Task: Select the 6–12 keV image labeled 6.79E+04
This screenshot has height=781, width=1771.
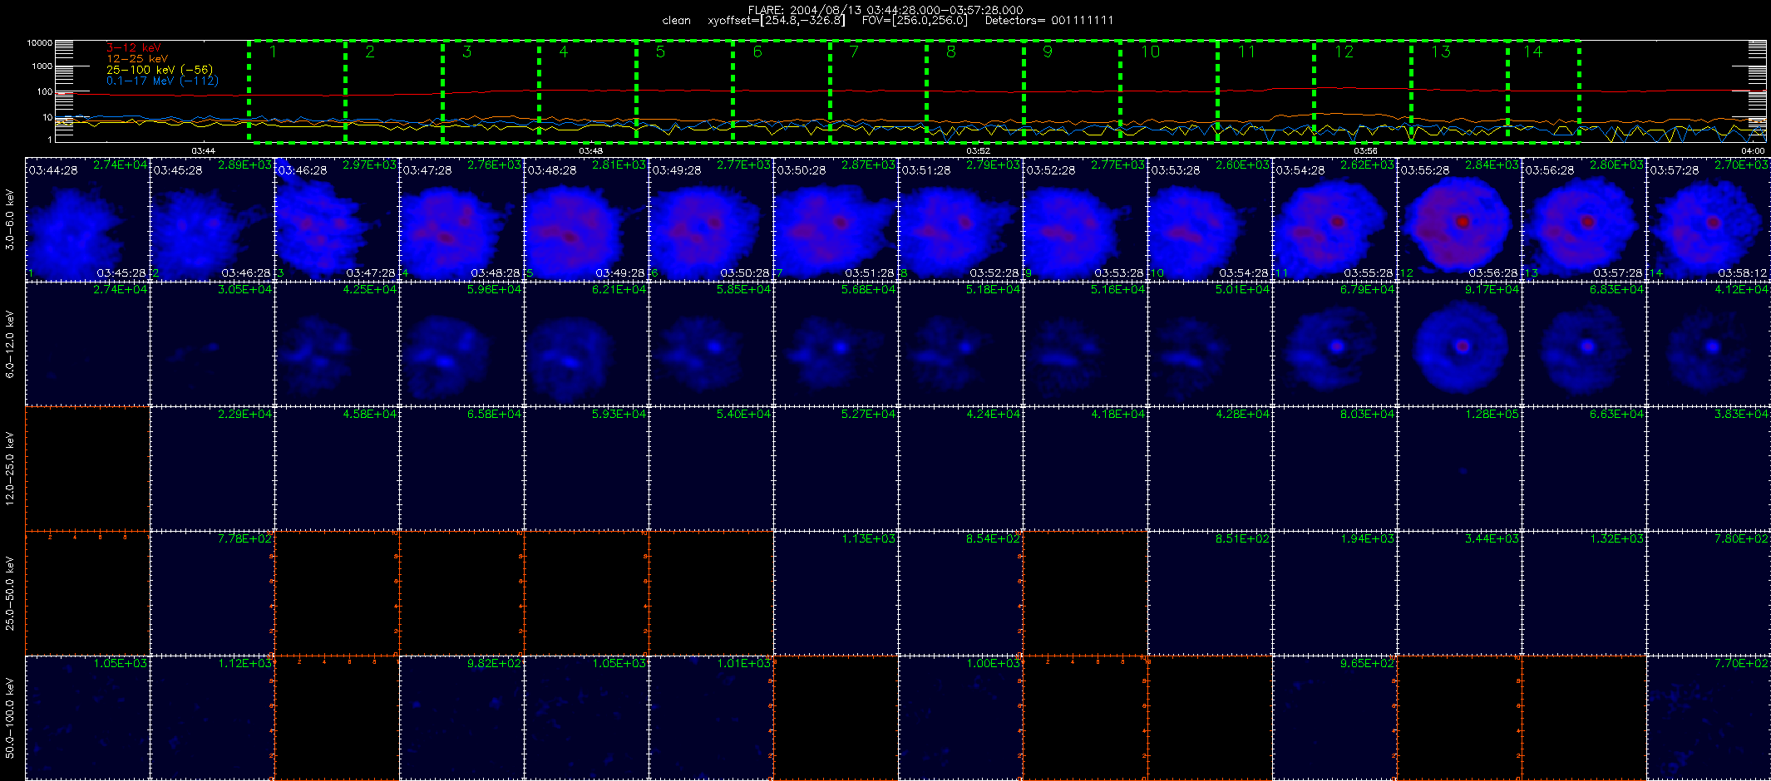Action: tap(1334, 344)
